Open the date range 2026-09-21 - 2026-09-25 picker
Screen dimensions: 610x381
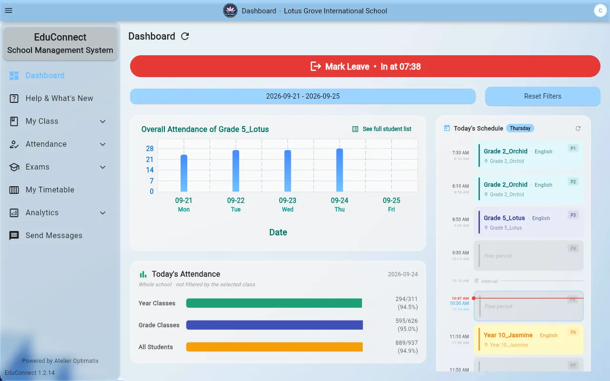303,96
